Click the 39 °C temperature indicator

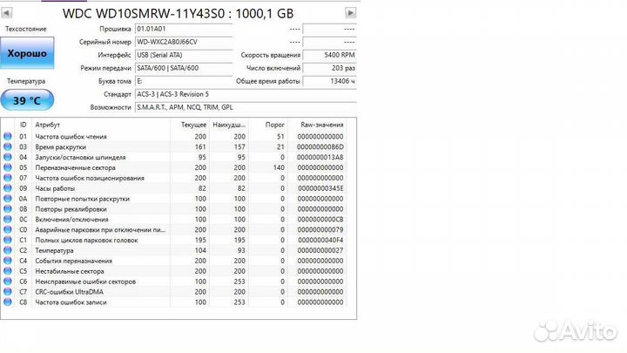tap(27, 100)
